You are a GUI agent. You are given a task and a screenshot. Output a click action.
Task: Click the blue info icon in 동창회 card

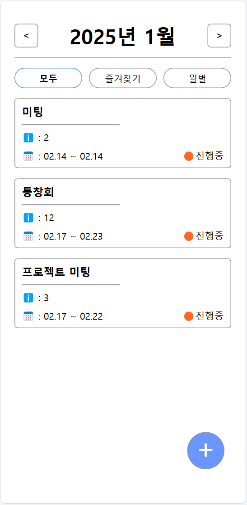28,218
